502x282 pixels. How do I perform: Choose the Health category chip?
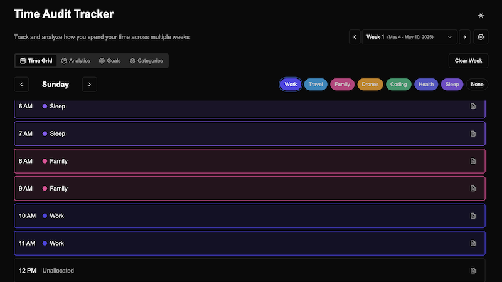426,85
